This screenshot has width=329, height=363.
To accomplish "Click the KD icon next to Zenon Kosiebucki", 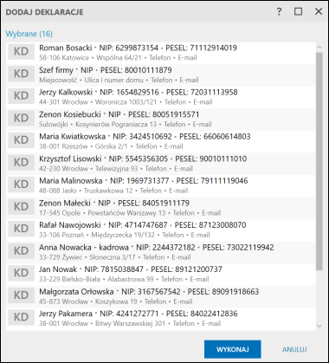I will pyautogui.click(x=21, y=118).
